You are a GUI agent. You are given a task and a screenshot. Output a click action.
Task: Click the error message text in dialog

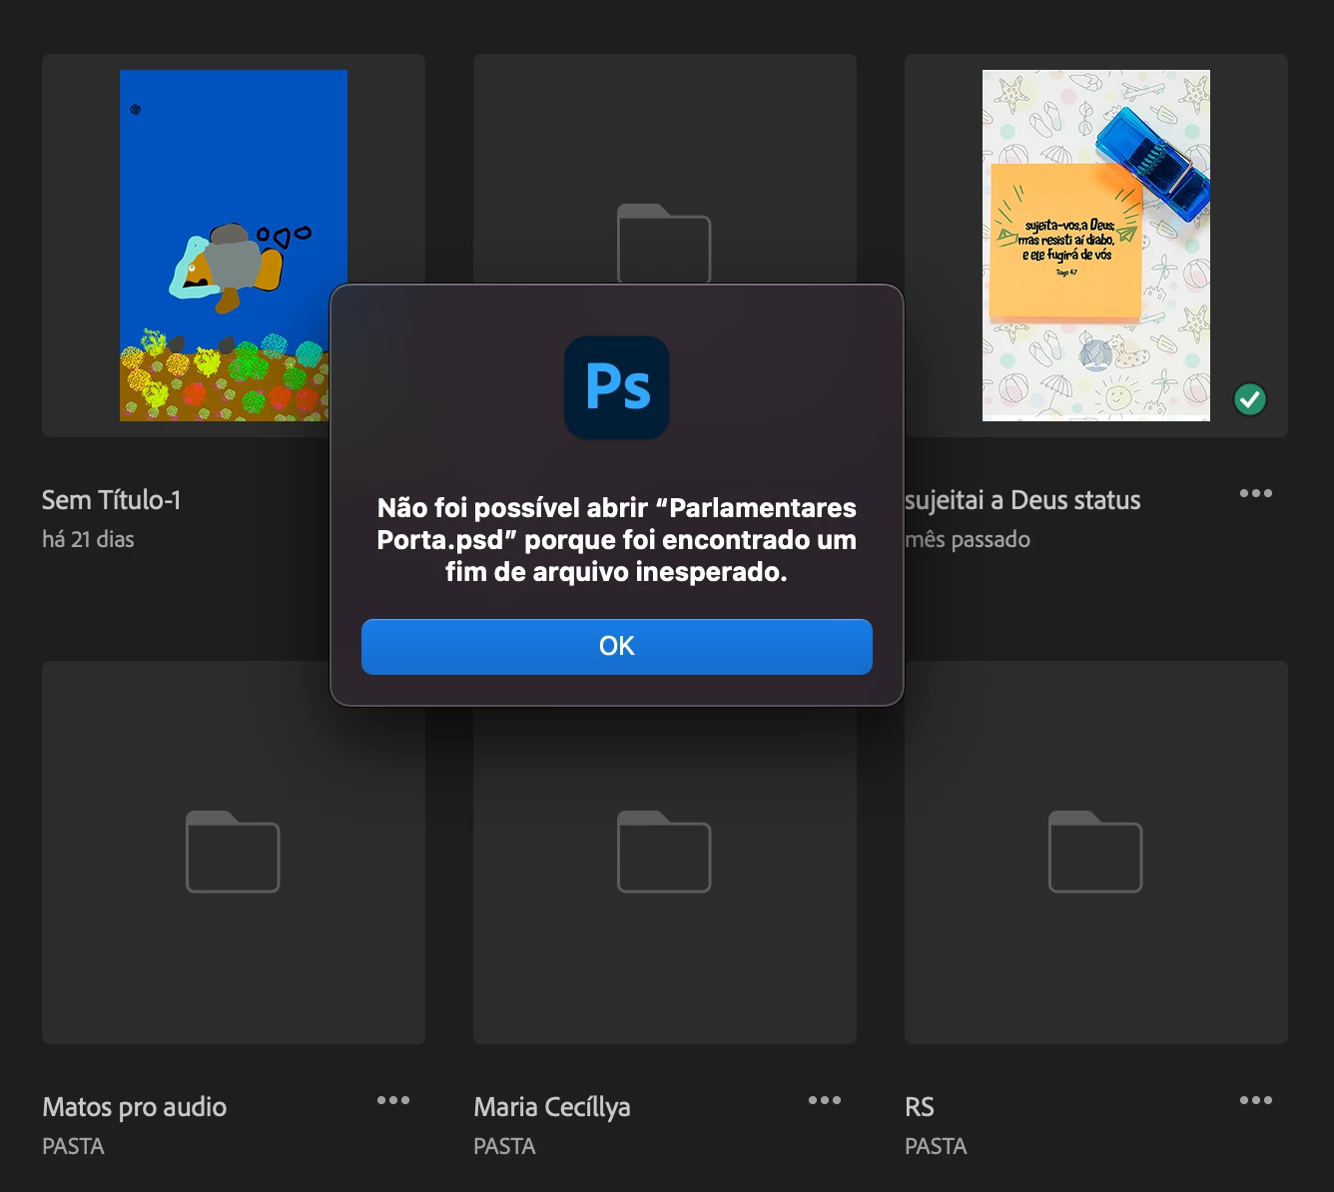point(616,540)
